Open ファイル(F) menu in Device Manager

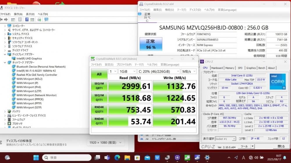point(5,14)
